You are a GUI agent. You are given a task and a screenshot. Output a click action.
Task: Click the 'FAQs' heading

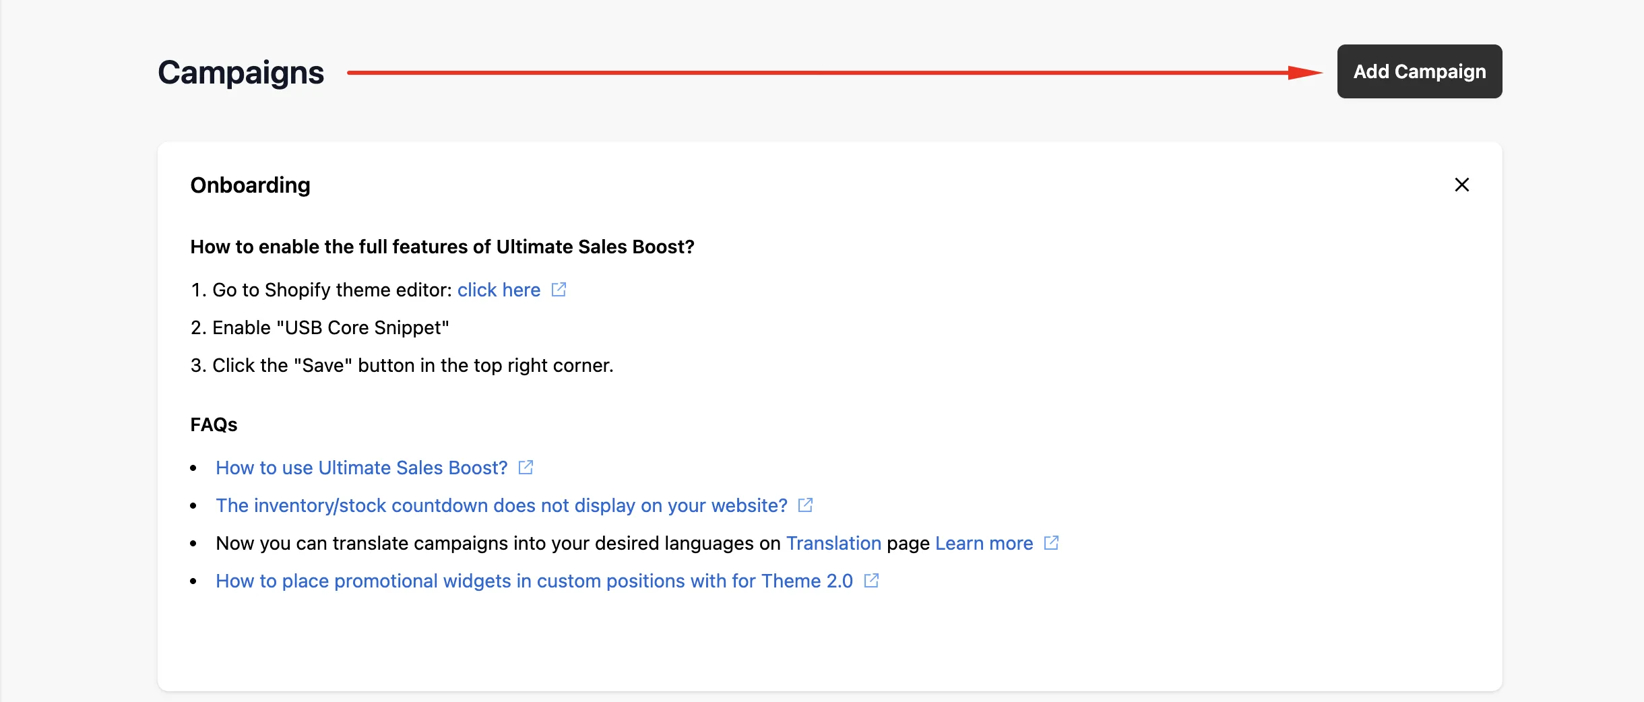coord(214,424)
